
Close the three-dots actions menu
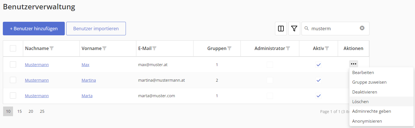pyautogui.click(x=353, y=64)
